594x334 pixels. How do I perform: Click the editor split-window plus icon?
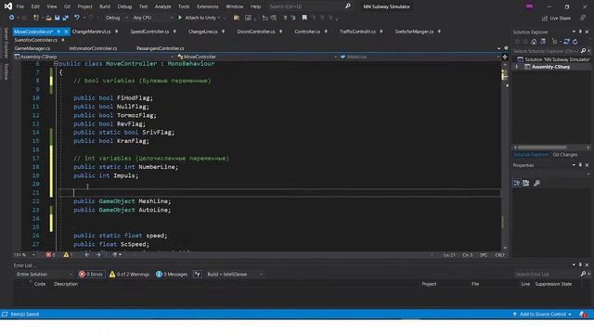point(505,57)
